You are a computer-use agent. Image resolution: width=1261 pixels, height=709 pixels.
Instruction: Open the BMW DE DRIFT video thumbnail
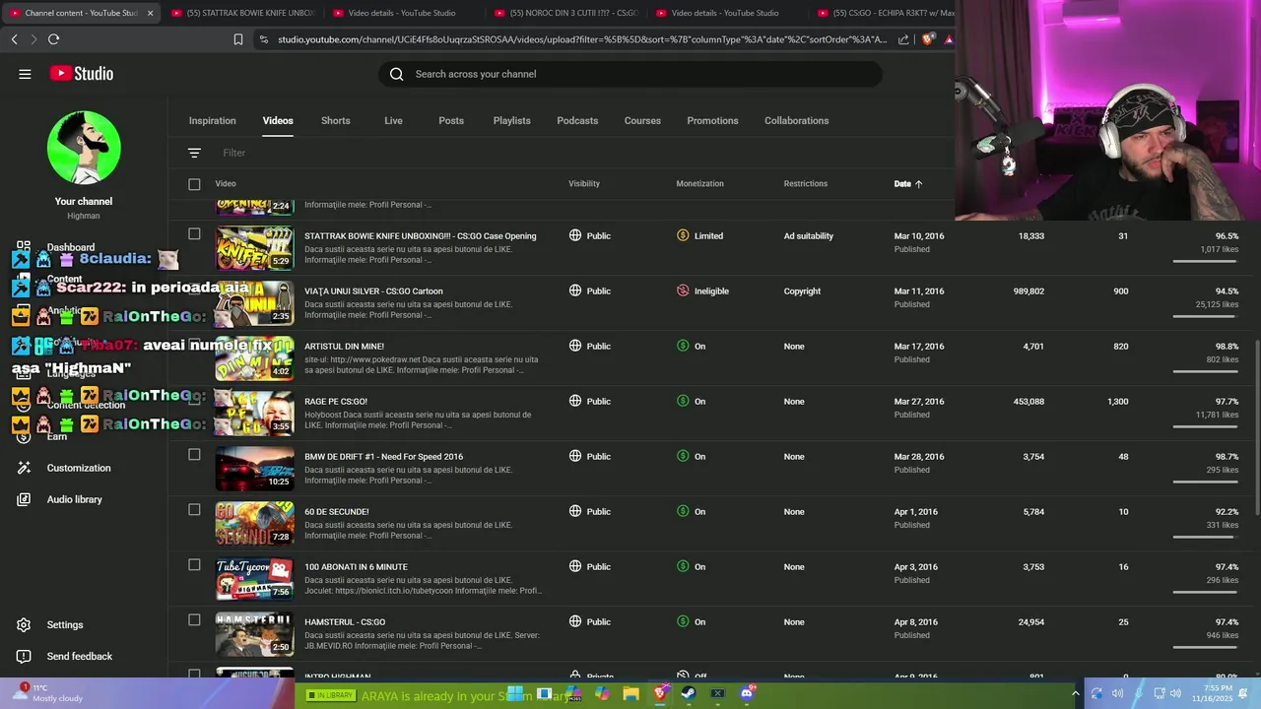pos(254,469)
